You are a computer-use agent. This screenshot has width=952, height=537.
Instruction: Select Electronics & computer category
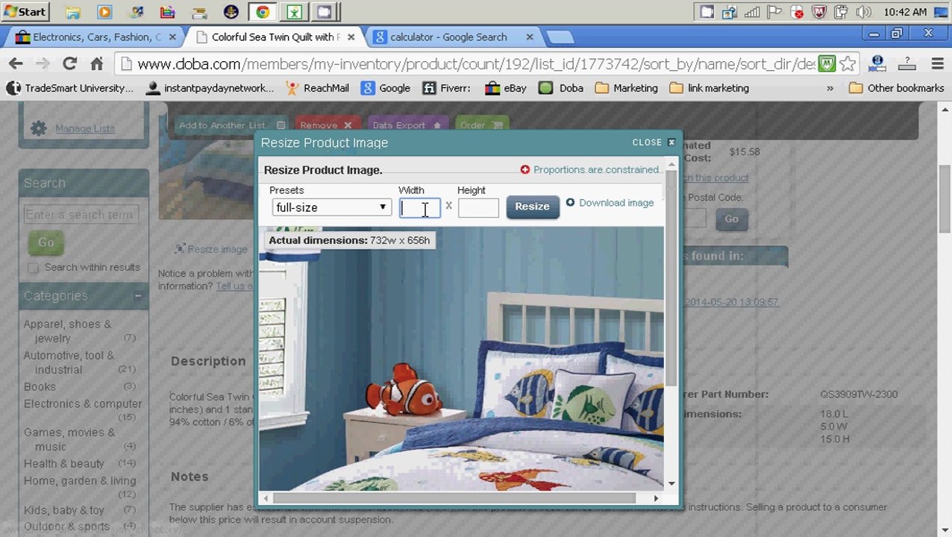[x=83, y=403]
